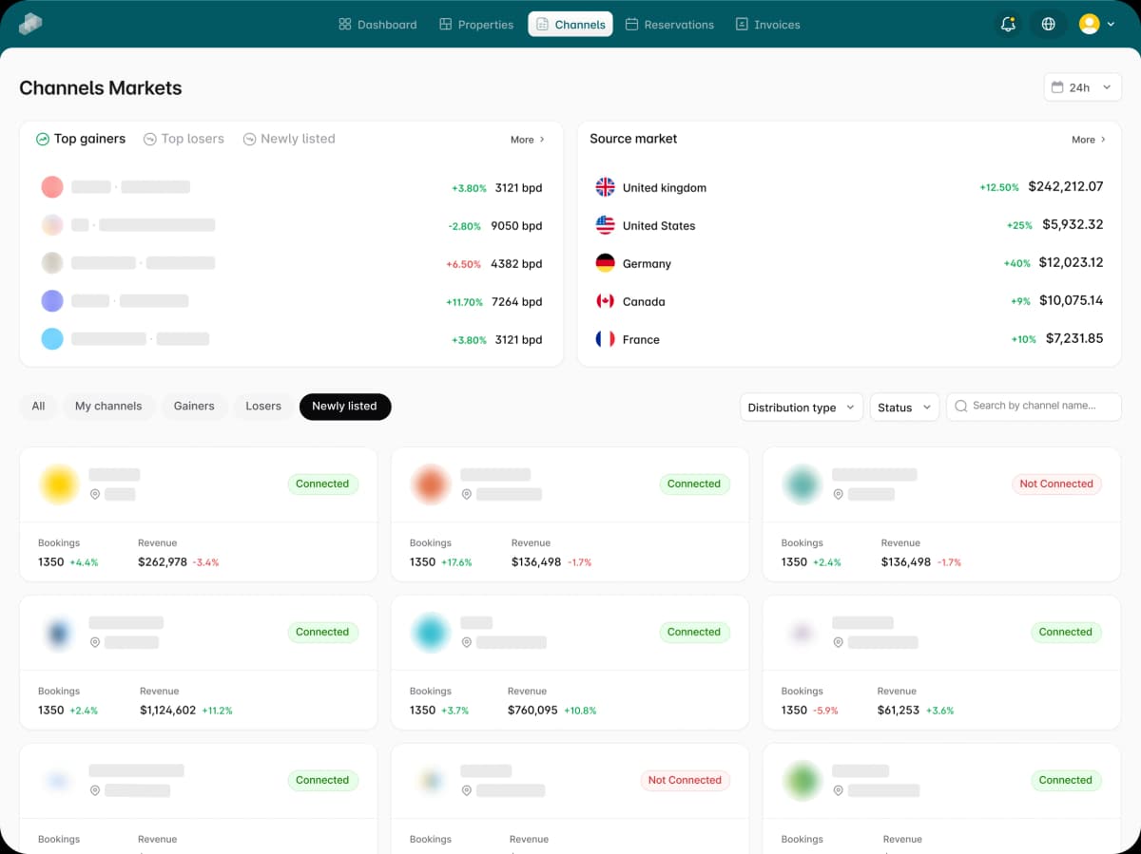
Task: Open the 24h time range dropdown
Action: click(x=1082, y=87)
